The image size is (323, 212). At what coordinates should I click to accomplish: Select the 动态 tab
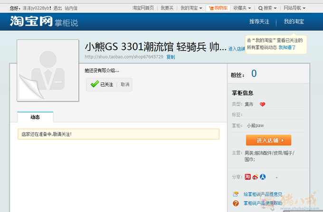click(35, 117)
